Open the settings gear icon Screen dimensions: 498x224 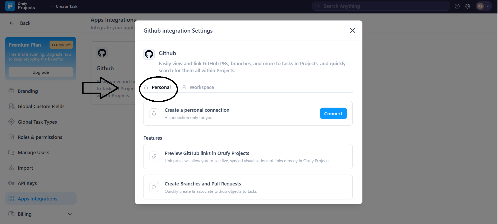(x=467, y=6)
